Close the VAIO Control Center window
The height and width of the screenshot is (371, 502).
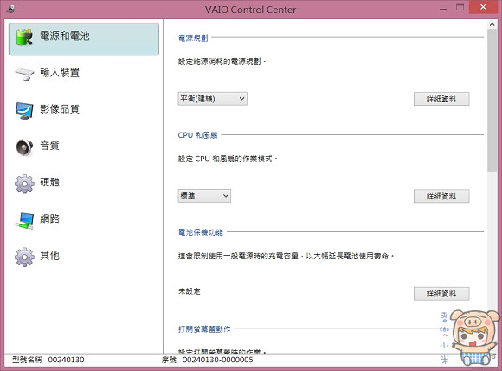[x=483, y=7]
